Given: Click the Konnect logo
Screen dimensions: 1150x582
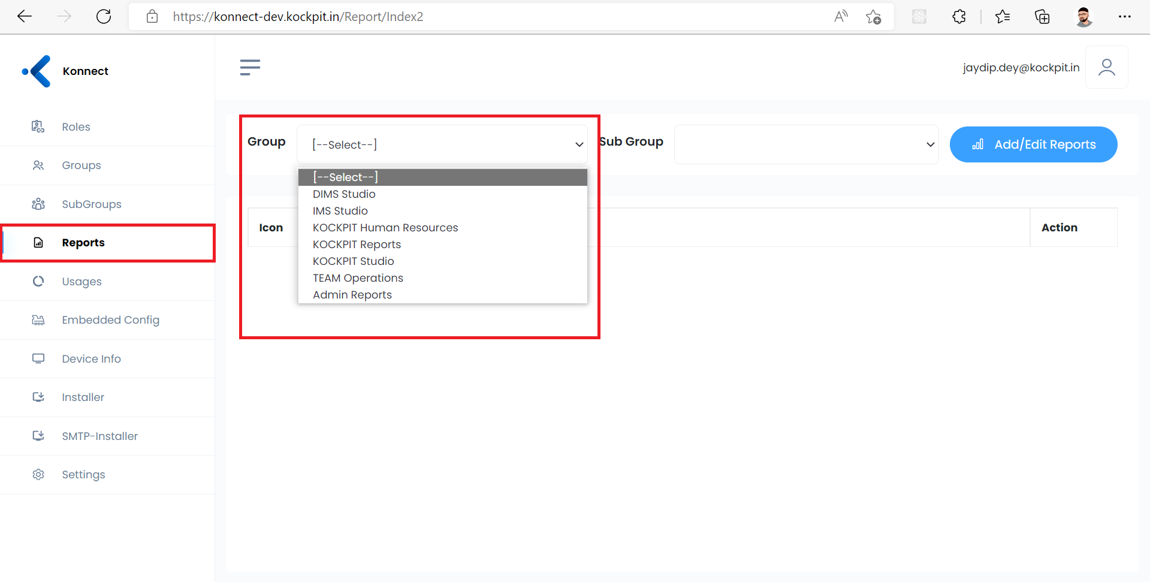Looking at the screenshot, I should [37, 71].
